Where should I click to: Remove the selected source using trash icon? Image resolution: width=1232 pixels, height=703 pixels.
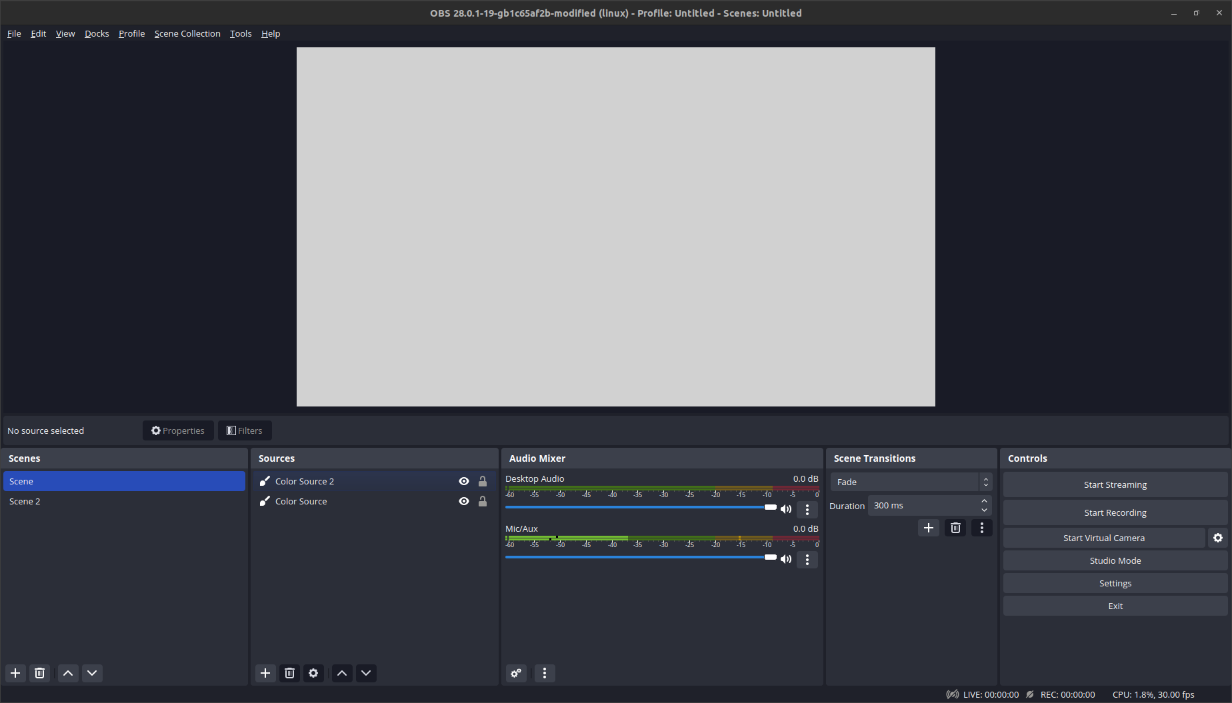(289, 673)
